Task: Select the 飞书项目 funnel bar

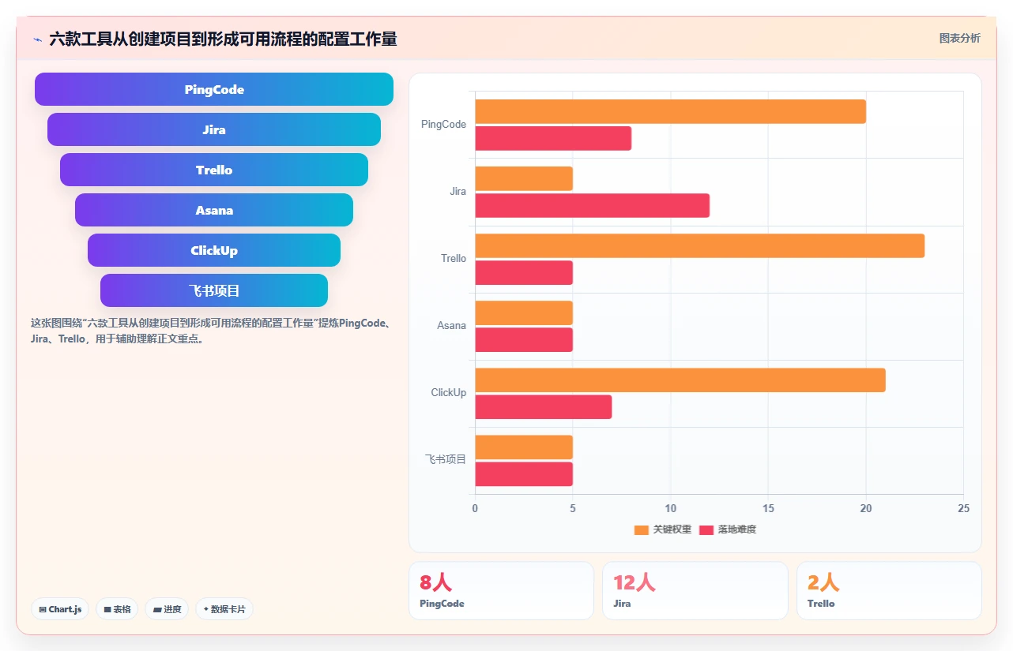Action: (x=214, y=290)
